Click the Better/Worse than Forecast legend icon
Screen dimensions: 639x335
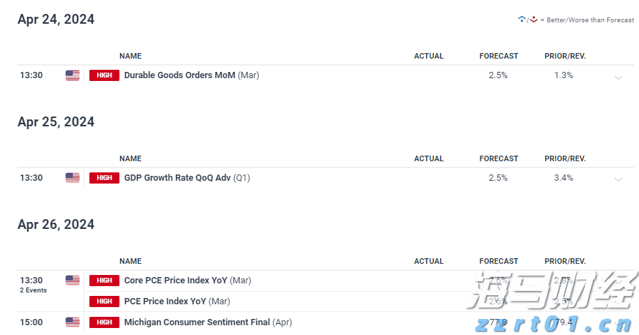click(x=528, y=20)
